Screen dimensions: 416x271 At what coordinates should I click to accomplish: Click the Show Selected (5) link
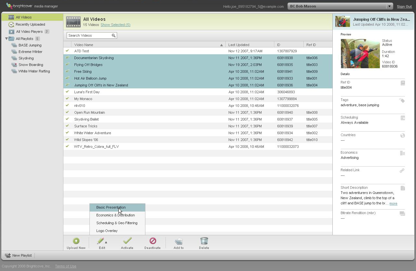tap(115, 25)
